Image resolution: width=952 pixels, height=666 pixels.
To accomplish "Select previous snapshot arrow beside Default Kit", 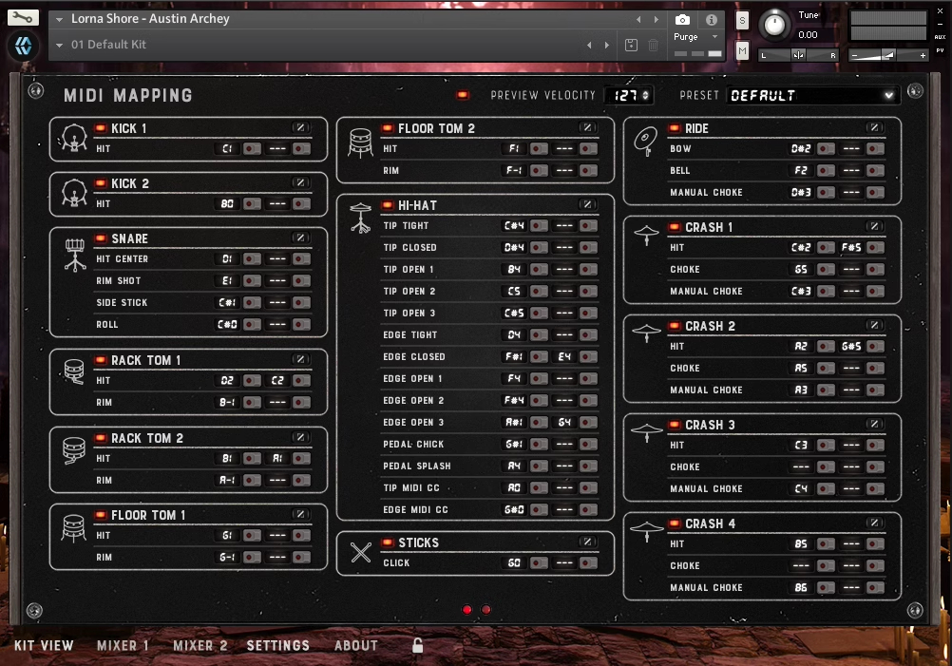I will (x=589, y=45).
